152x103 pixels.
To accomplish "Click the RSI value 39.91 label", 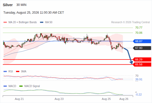I will pos(139,80).
